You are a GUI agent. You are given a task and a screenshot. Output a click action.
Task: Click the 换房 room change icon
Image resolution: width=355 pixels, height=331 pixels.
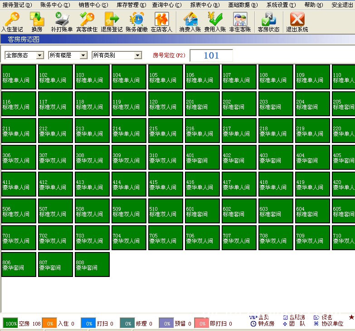(x=37, y=22)
